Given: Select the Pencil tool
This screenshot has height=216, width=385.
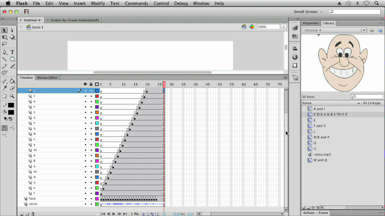Looking at the screenshot, I should click(4, 66).
